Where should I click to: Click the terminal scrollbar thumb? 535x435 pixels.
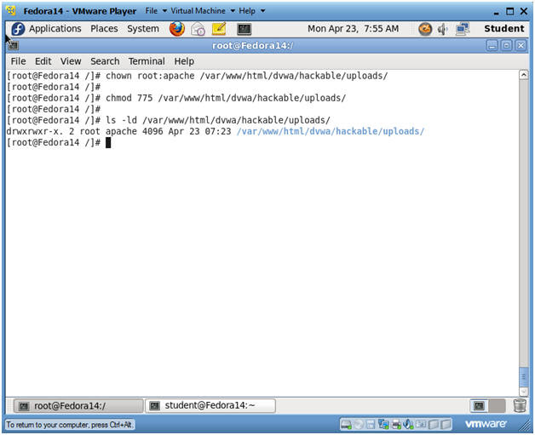(524, 377)
